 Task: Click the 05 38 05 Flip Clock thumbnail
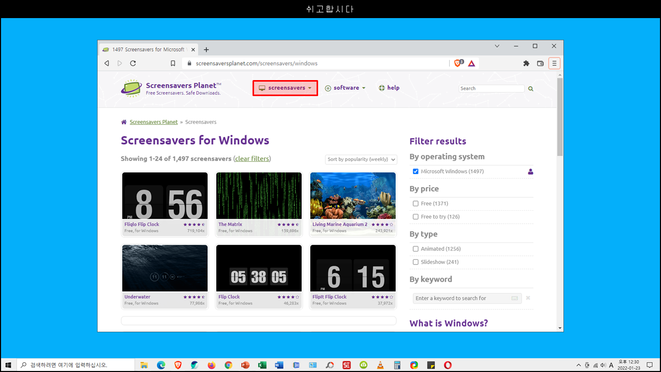point(259,268)
